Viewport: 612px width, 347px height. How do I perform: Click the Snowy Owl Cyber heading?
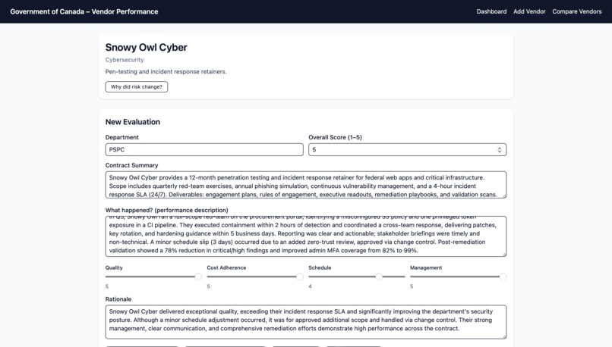coord(147,48)
